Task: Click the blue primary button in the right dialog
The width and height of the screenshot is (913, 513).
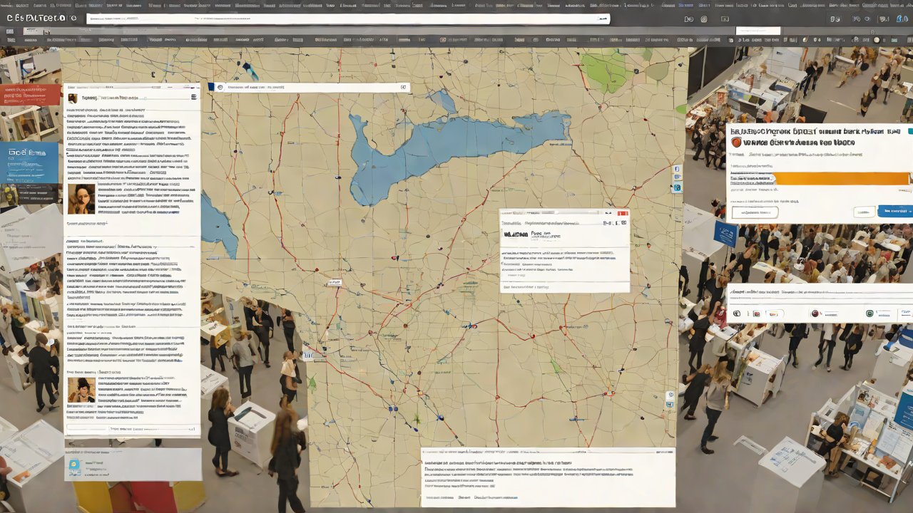Action: [894, 211]
